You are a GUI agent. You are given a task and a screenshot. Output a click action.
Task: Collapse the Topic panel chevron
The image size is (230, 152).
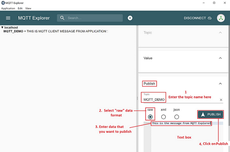[220, 33]
